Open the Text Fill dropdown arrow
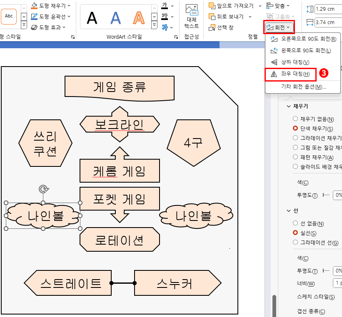342x317 pixels. [x=172, y=6]
